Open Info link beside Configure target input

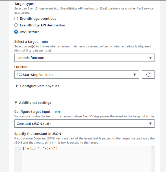click(58, 112)
